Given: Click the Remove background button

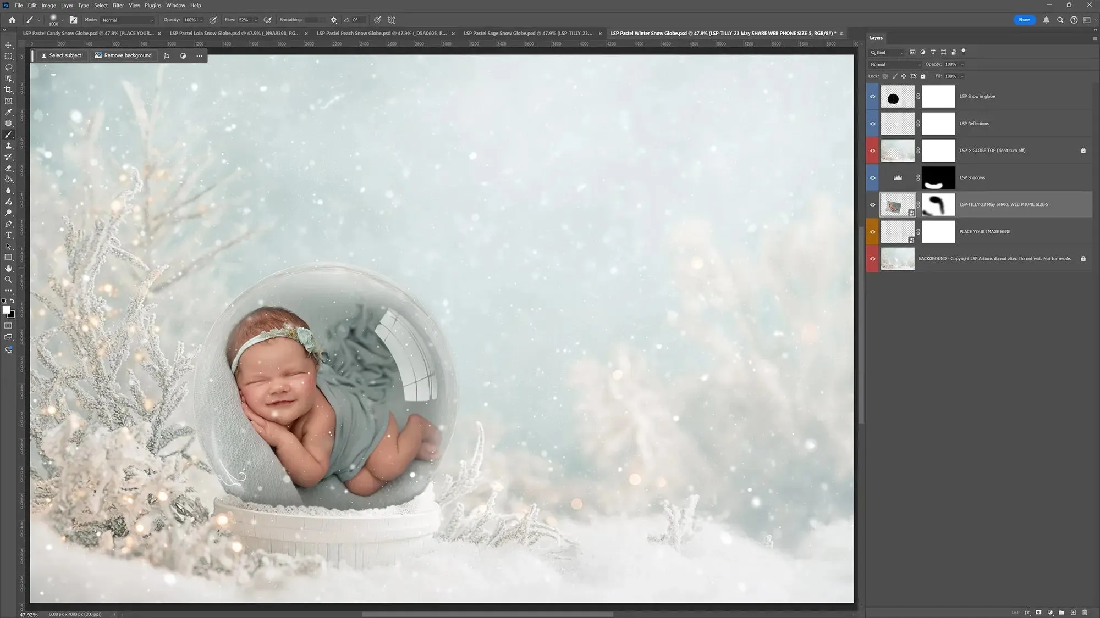Looking at the screenshot, I should [123, 55].
